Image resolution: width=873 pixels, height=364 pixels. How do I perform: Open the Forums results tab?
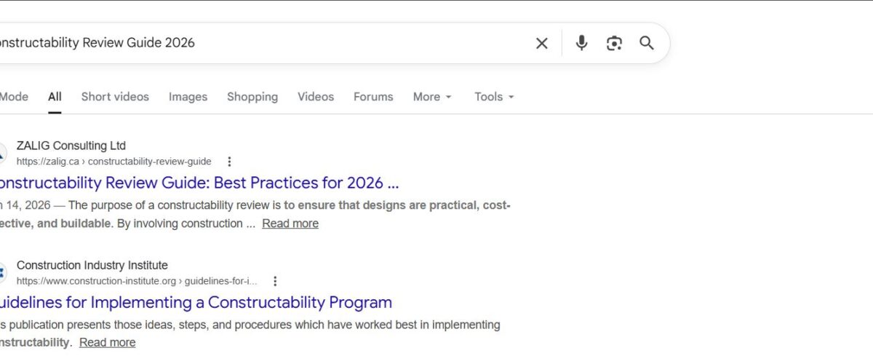click(x=373, y=97)
